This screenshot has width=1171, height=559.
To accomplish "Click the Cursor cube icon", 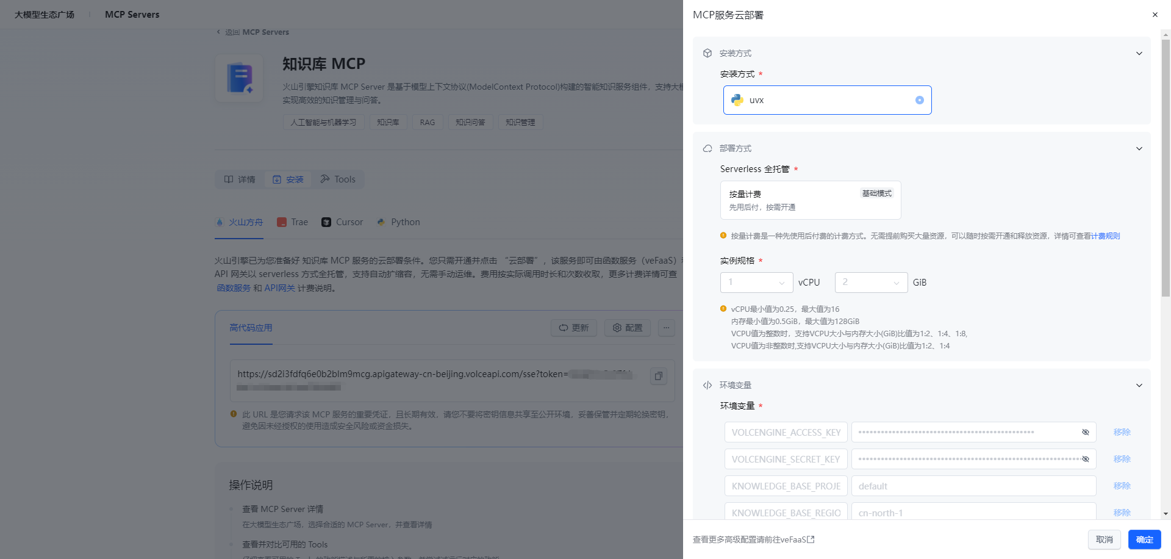I will click(326, 222).
